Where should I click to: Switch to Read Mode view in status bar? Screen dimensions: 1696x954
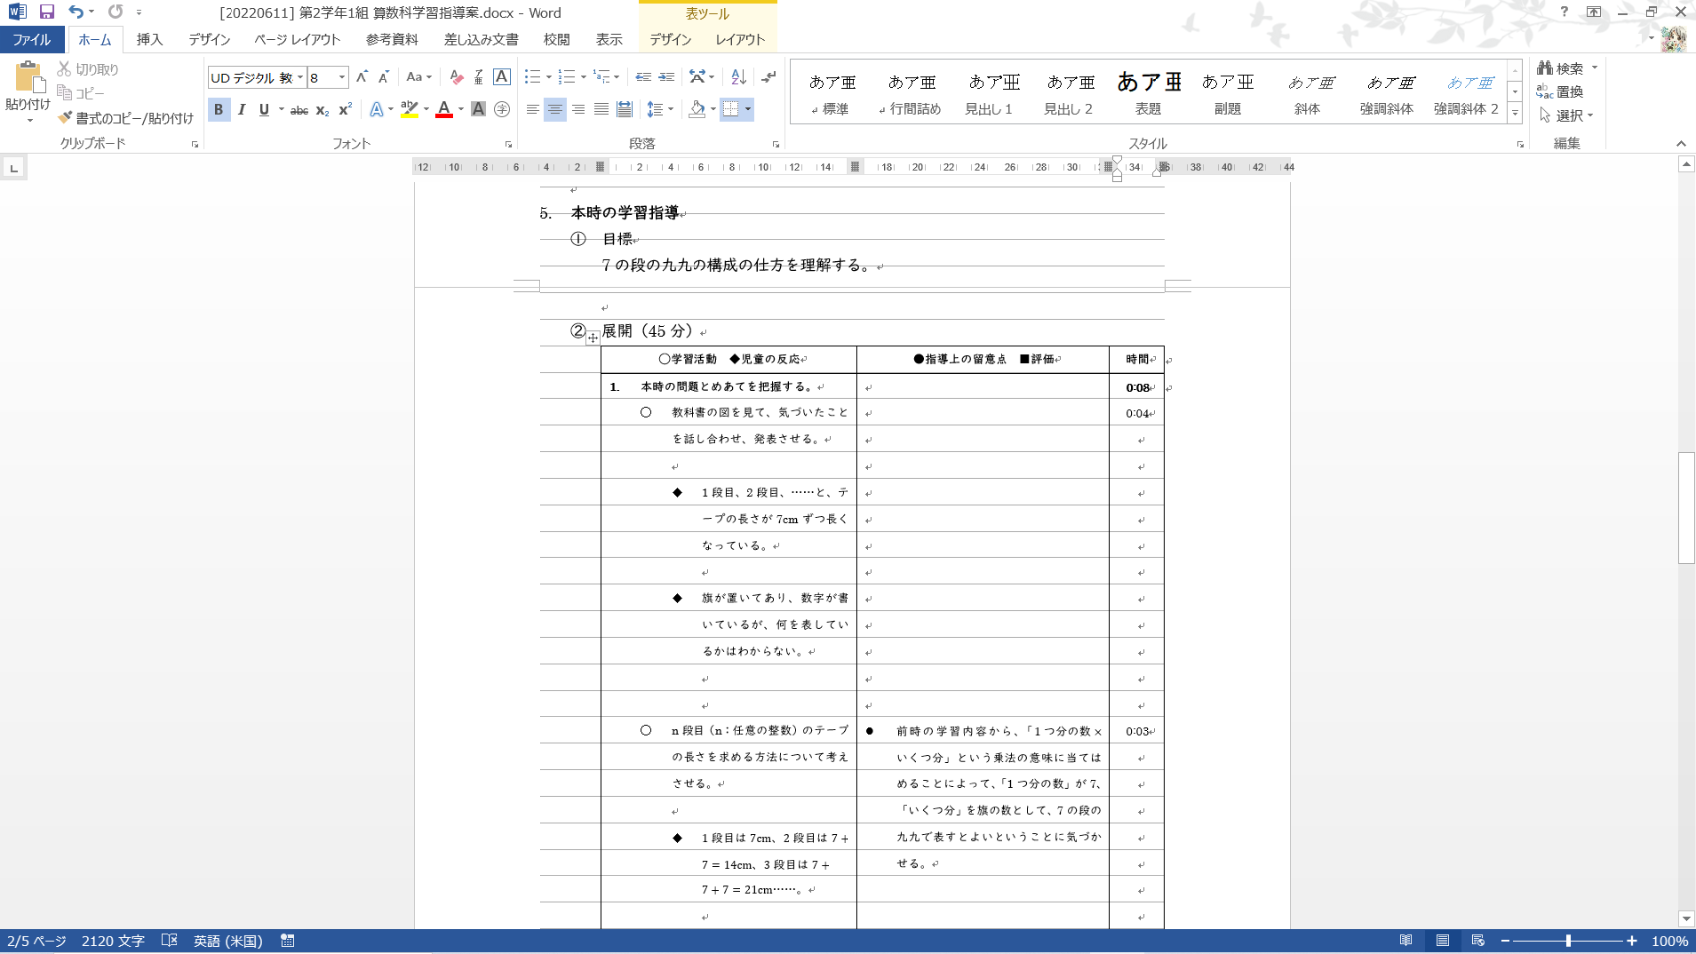pyautogui.click(x=1406, y=941)
